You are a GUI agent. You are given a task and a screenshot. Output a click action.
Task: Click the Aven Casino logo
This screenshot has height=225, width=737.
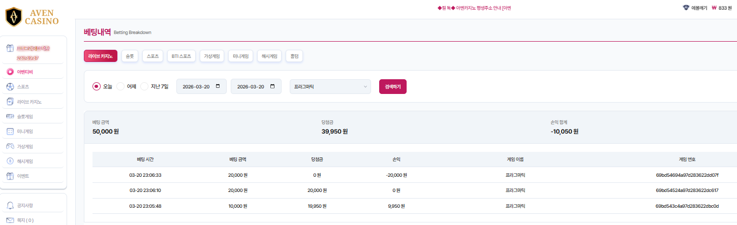tap(32, 17)
